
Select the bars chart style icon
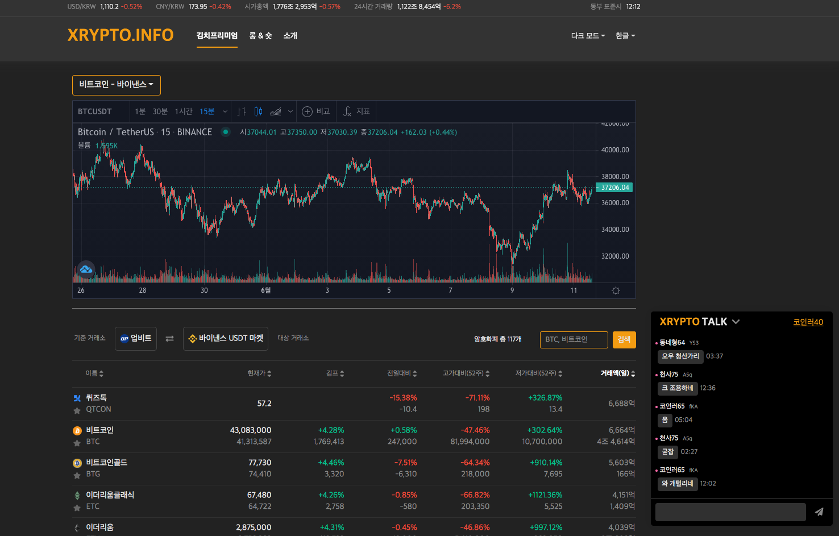tap(242, 112)
